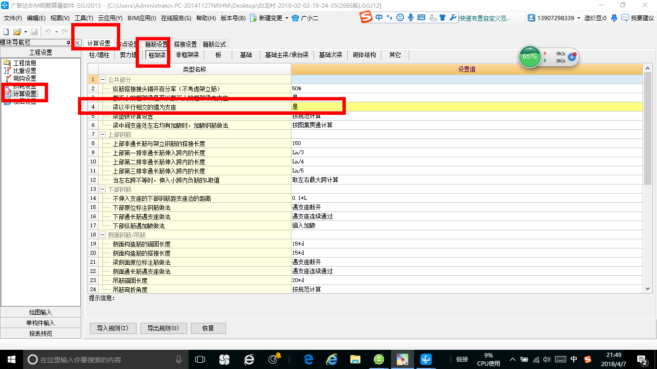Toggle Sogou Chinese 中 input mode
Image resolution: width=657 pixels, height=369 pixels.
[379, 17]
